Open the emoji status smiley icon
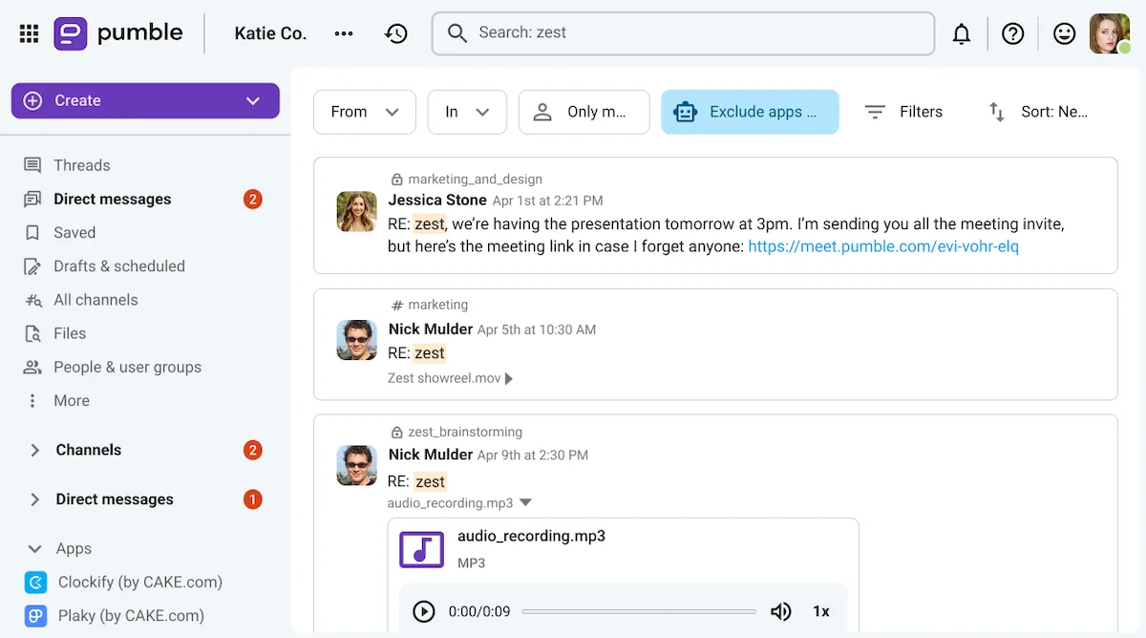 pos(1064,33)
